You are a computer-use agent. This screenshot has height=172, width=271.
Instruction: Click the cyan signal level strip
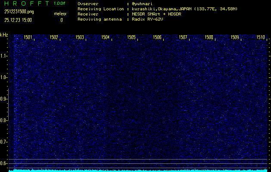coord(138,170)
